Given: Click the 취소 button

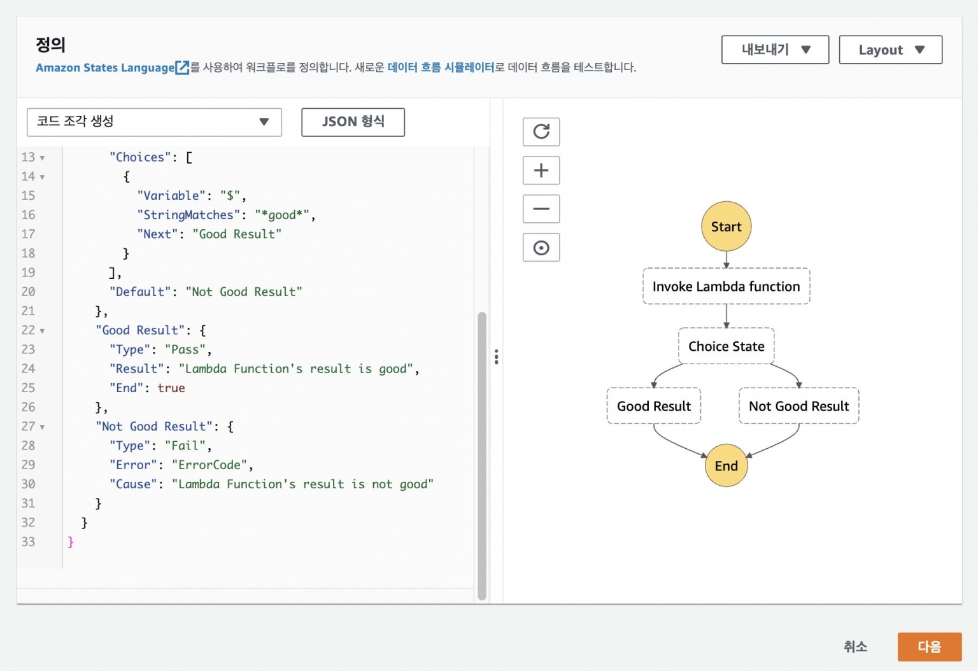Looking at the screenshot, I should point(855,647).
